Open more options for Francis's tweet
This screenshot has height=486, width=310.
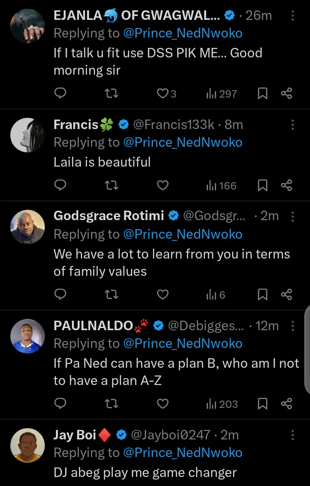click(293, 125)
